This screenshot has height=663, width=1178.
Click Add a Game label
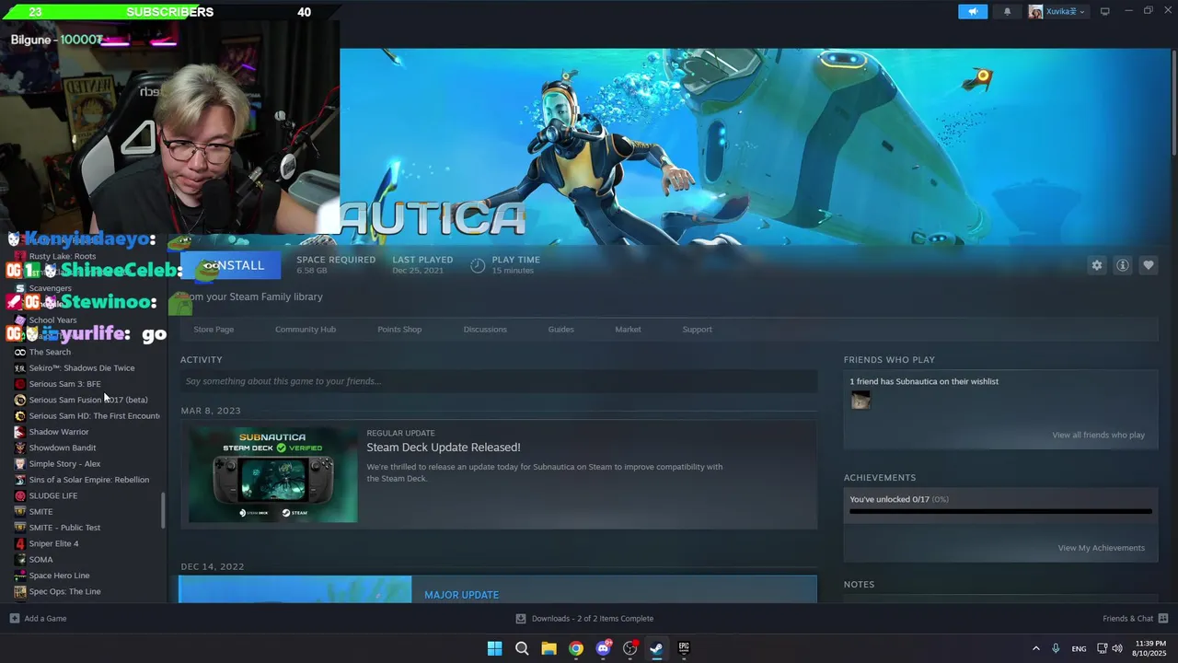(x=45, y=618)
